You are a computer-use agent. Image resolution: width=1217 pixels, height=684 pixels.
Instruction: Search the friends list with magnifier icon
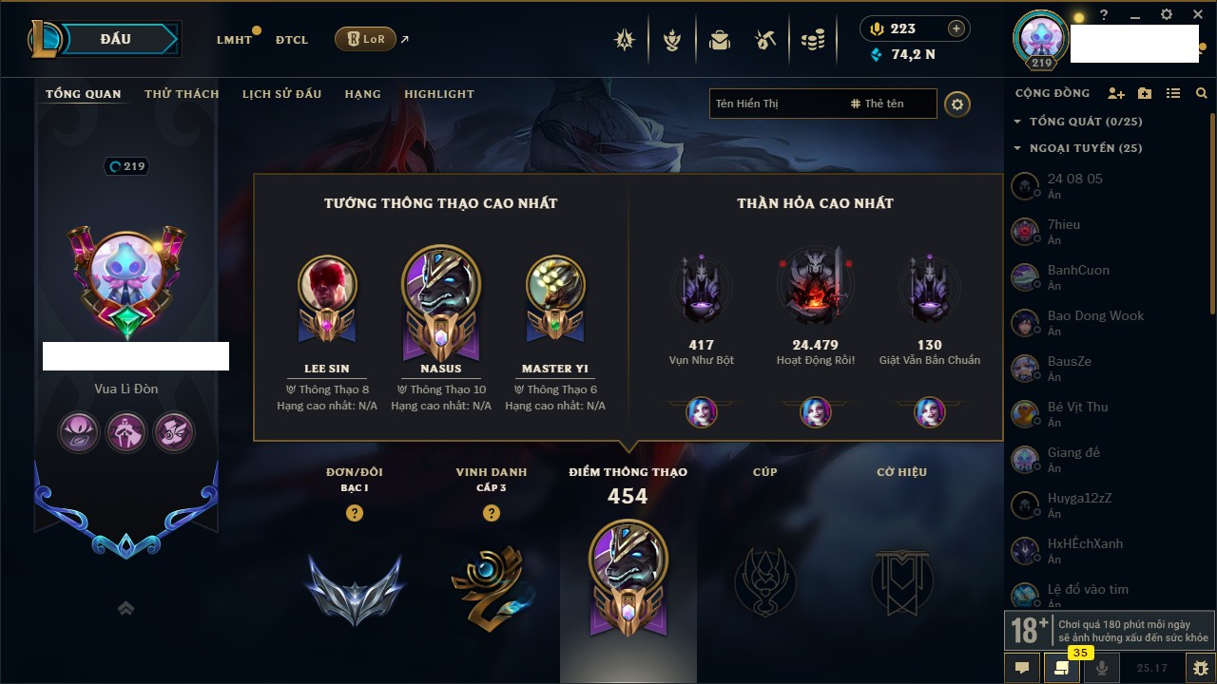[x=1202, y=93]
